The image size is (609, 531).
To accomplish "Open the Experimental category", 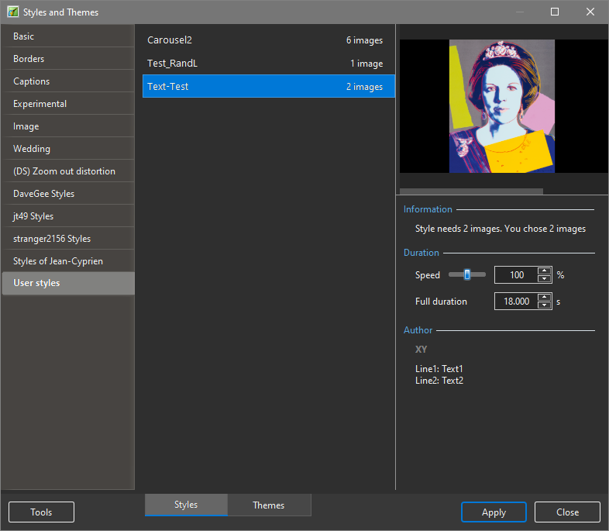I will (67, 104).
